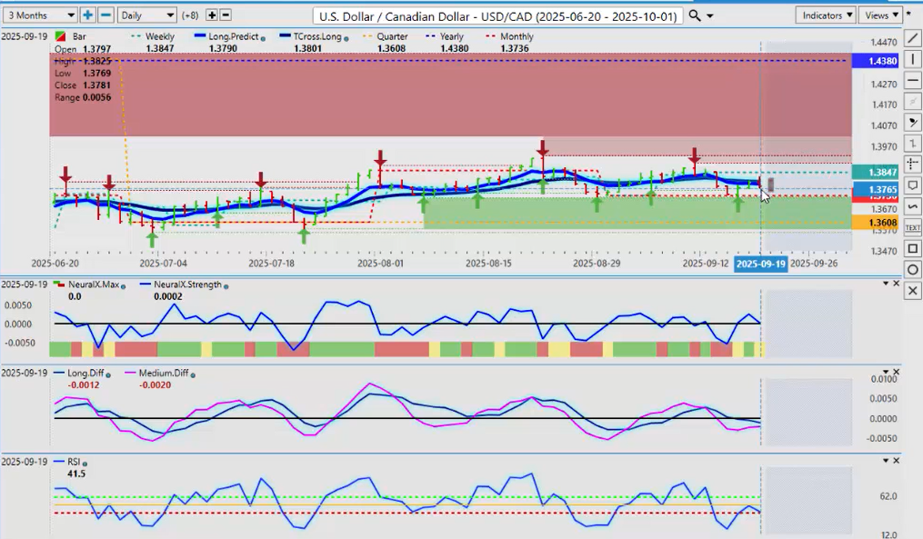Click the RSI value 41.5

pyautogui.click(x=76, y=474)
